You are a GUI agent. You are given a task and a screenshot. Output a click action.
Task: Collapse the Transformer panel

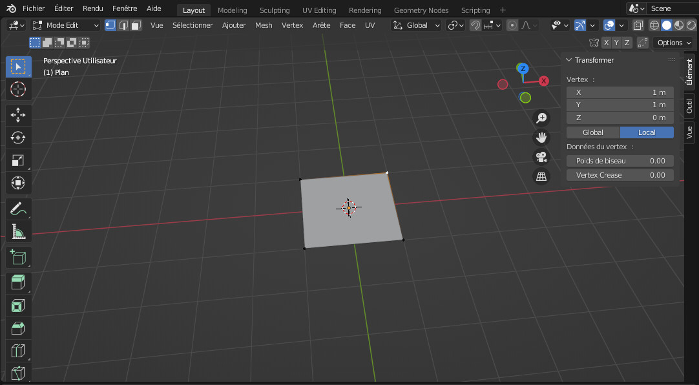[x=569, y=60]
